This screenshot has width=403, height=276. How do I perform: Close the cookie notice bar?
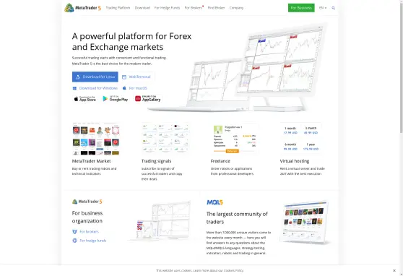(x=394, y=270)
